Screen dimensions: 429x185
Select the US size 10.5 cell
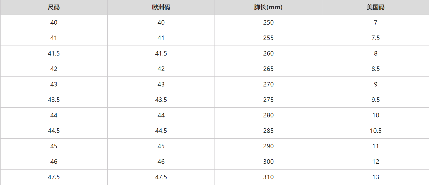[x=375, y=131]
